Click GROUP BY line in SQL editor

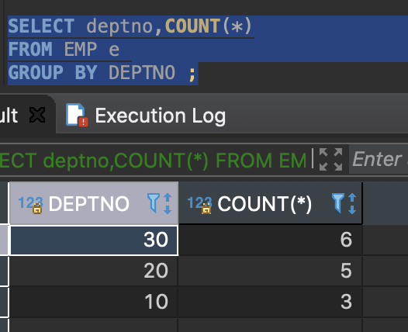tap(102, 73)
